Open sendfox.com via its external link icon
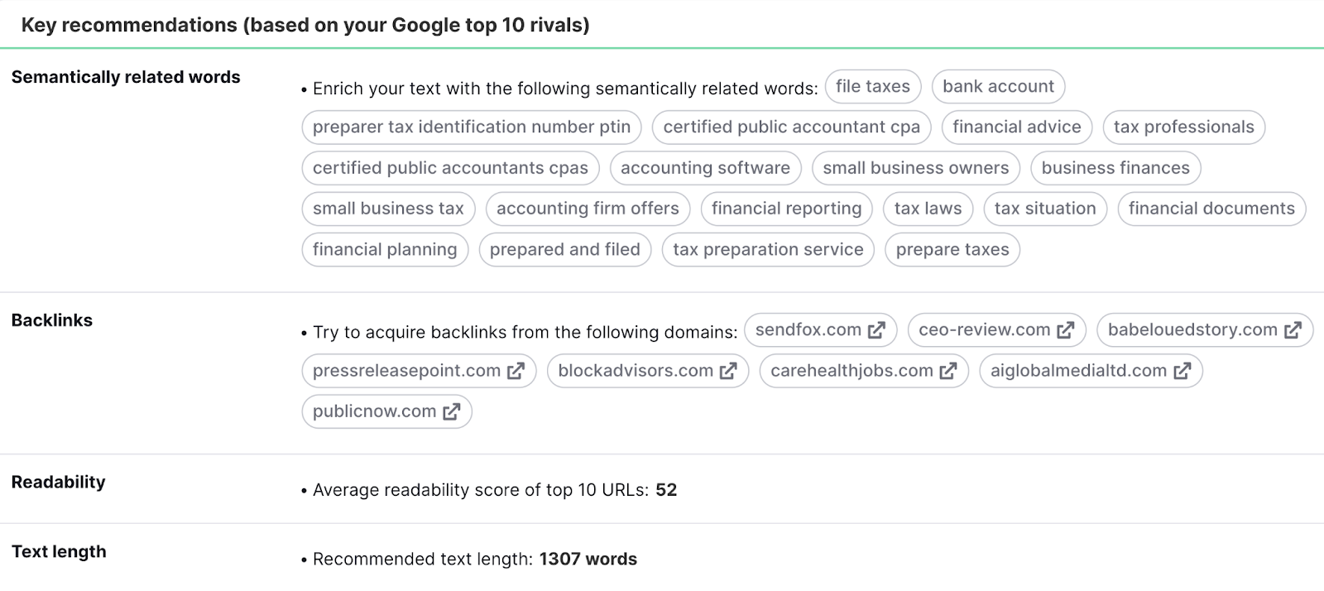The image size is (1324, 591). point(877,329)
